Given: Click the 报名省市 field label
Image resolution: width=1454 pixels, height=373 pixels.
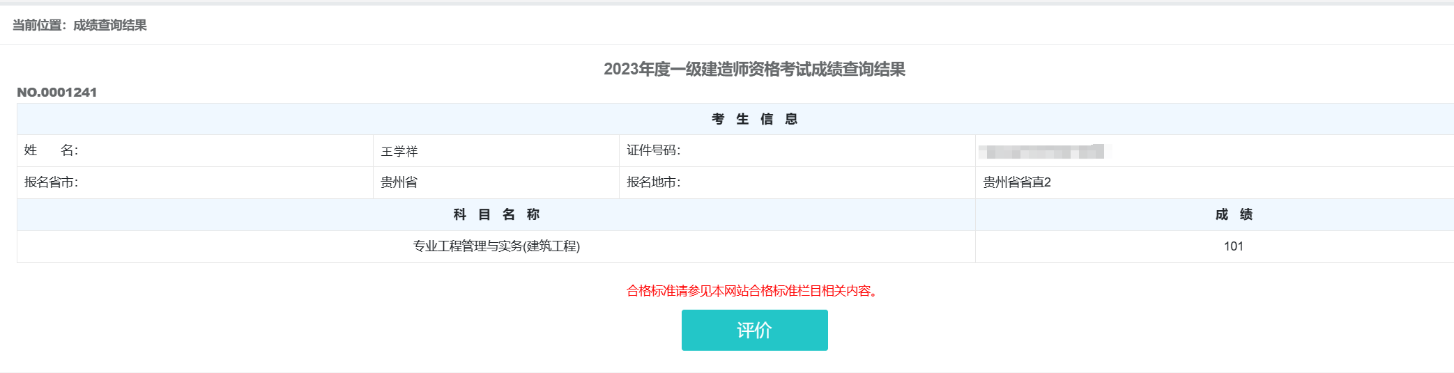Looking at the screenshot, I should (51, 182).
